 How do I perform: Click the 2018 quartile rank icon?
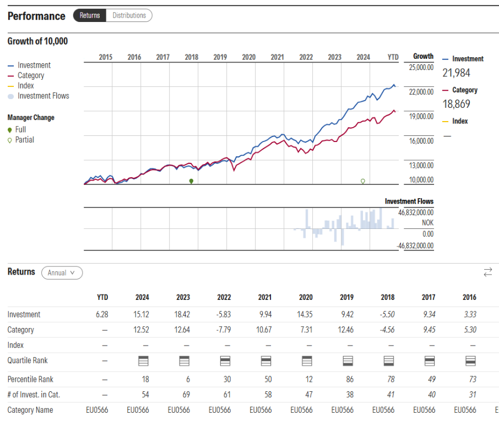[388, 361]
